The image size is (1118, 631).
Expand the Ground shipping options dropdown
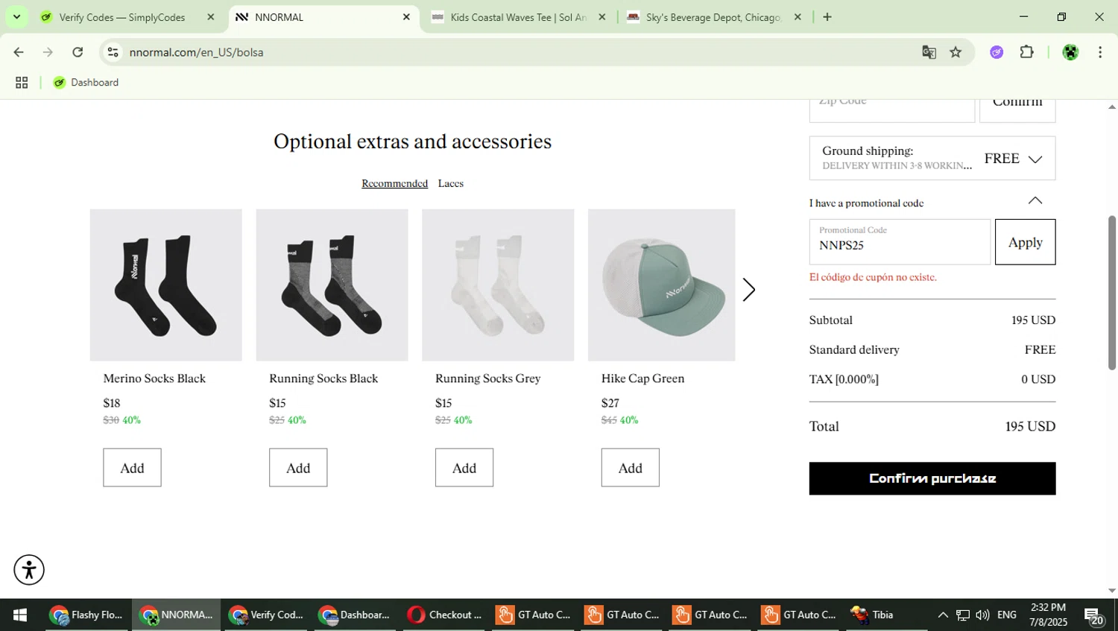(x=932, y=158)
